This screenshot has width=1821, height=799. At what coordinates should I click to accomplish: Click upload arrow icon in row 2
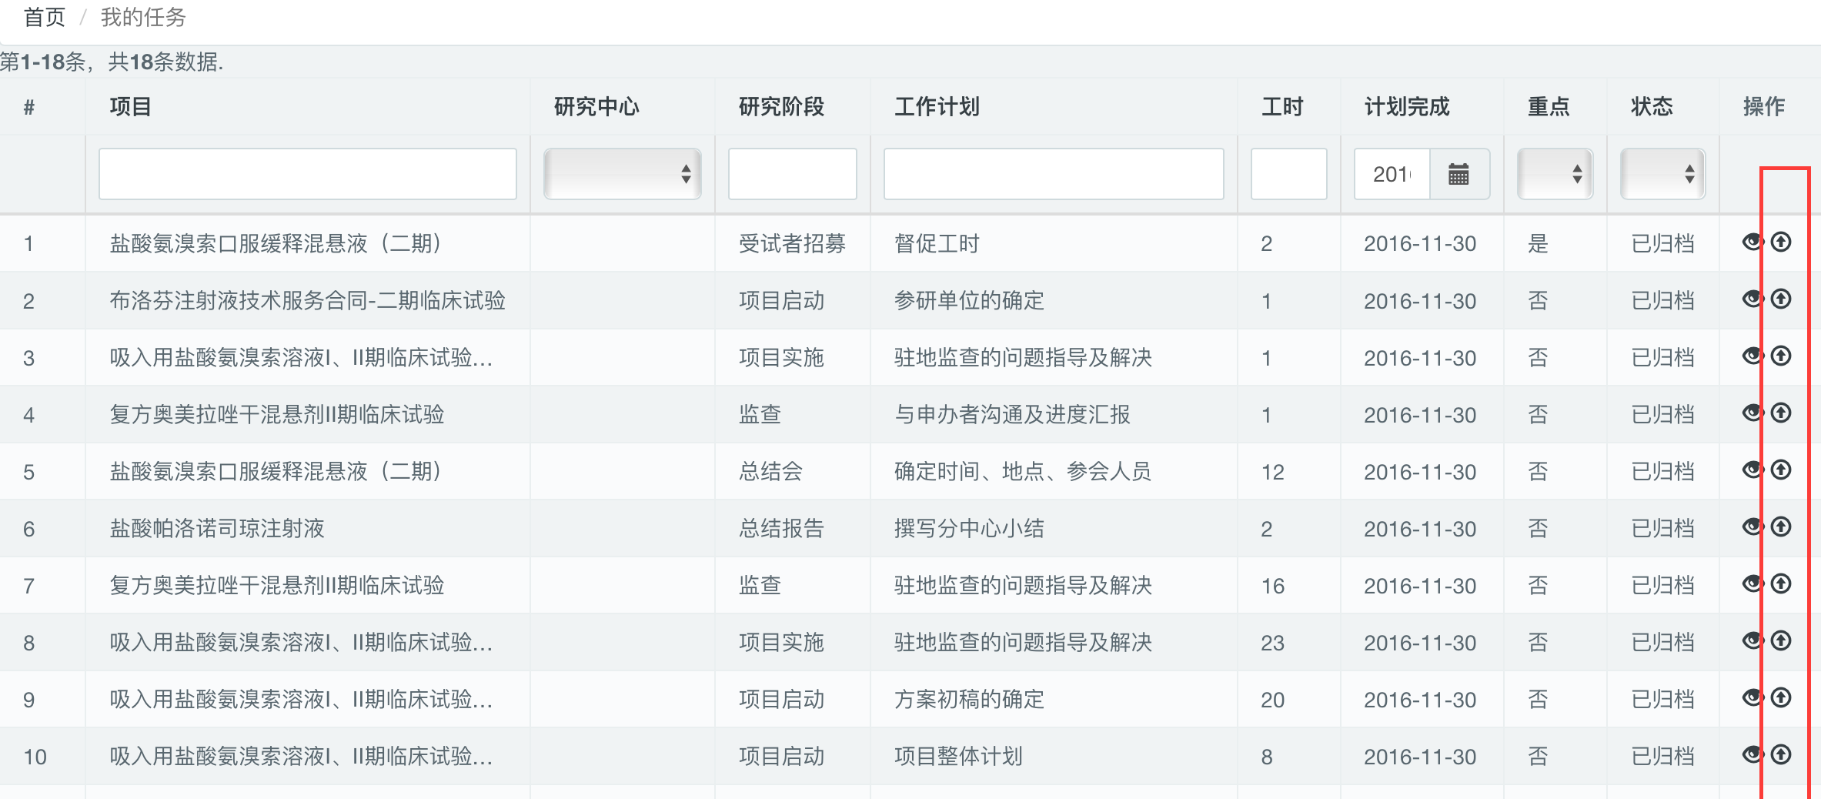point(1781,299)
